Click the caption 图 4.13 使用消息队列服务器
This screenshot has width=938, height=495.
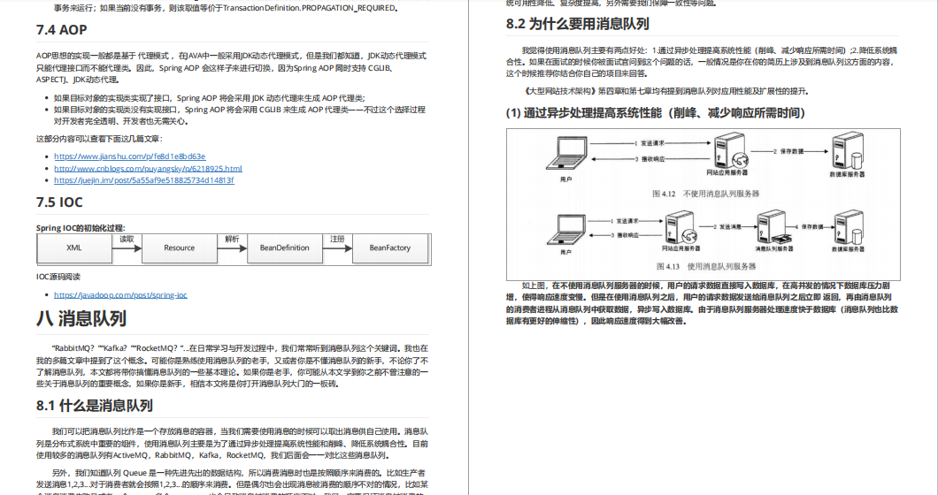[x=706, y=267]
